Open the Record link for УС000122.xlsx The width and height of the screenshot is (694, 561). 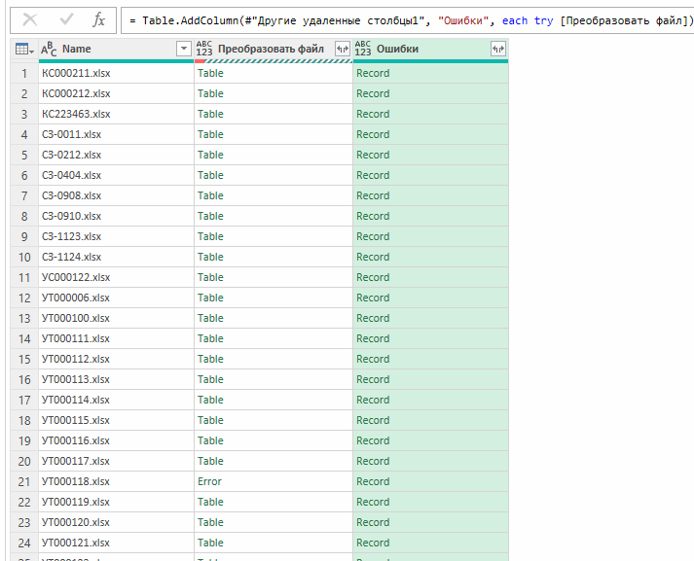pyautogui.click(x=373, y=277)
